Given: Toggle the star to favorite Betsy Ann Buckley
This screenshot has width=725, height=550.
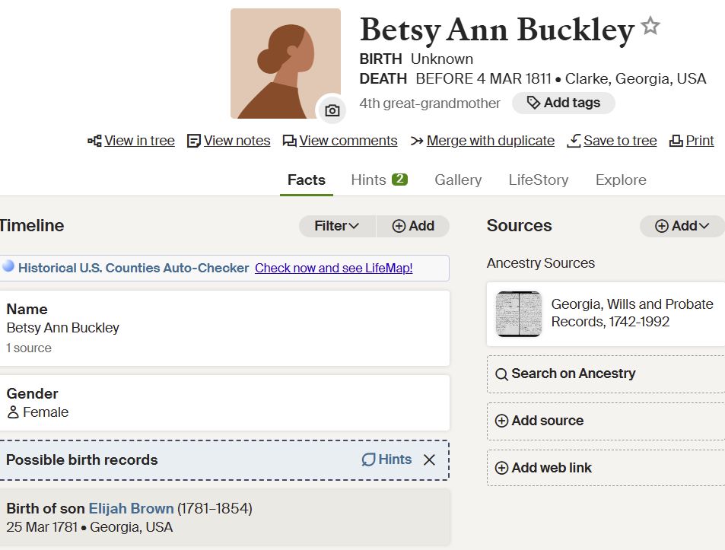Looking at the screenshot, I should (650, 26).
